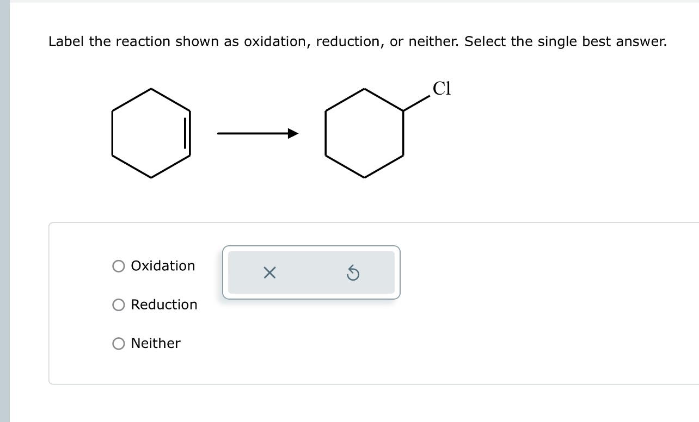
Task: Click the gray left sidebar strip
Action: 5,211
